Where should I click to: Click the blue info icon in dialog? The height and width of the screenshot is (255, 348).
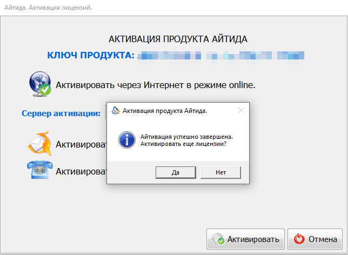(127, 140)
